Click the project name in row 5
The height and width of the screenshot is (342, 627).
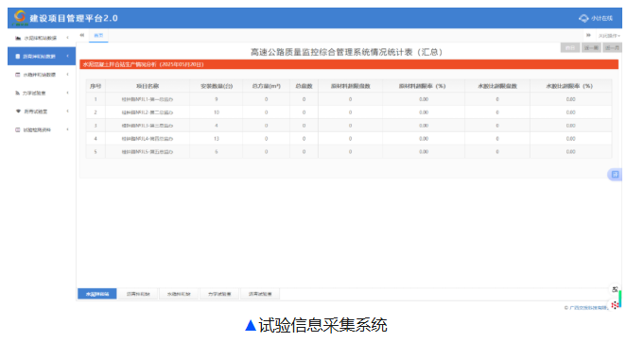(148, 152)
